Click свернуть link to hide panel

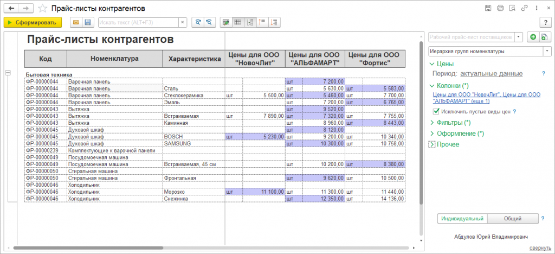tap(540, 247)
